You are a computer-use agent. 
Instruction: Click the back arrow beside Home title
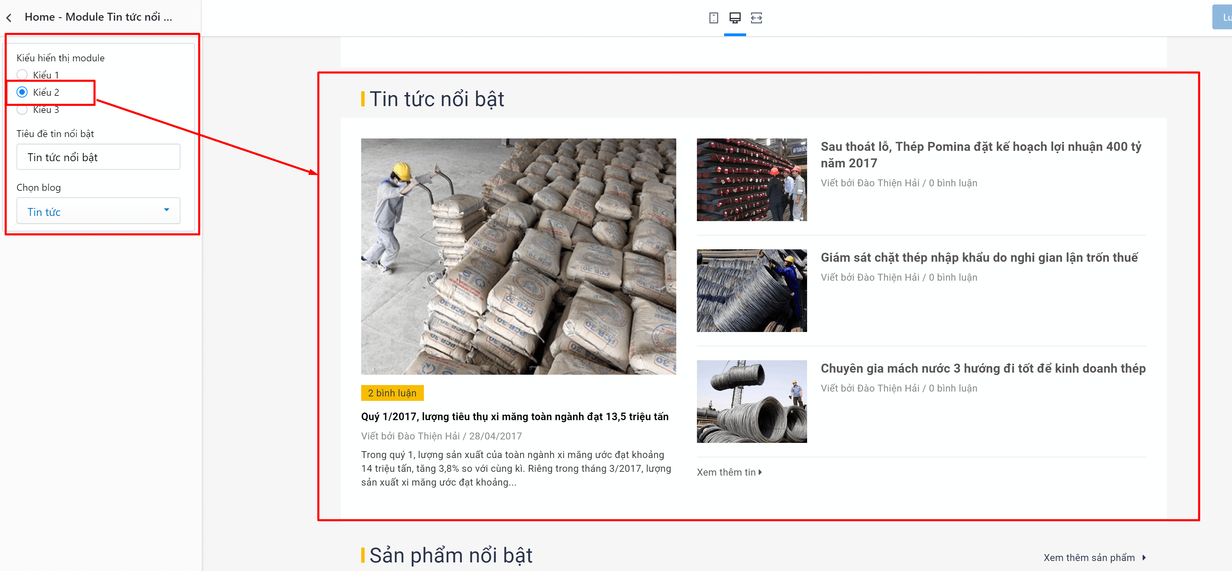[x=9, y=18]
